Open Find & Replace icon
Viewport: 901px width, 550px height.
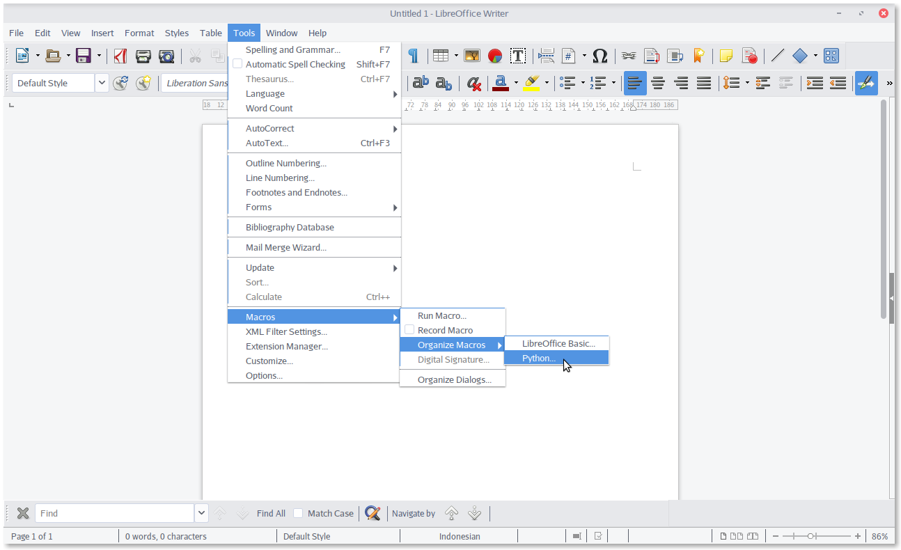point(373,513)
